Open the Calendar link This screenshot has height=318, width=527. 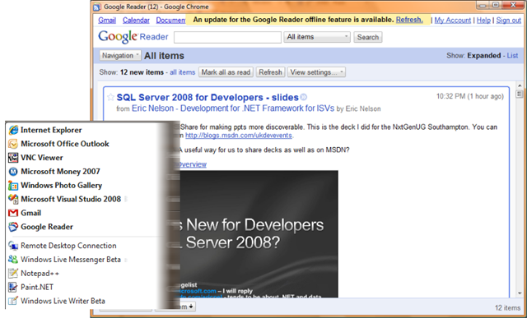point(136,20)
